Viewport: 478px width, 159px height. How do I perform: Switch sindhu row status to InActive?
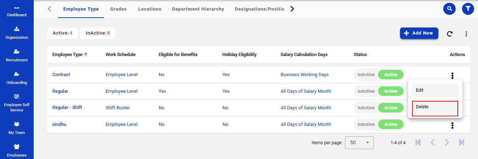coord(366,124)
